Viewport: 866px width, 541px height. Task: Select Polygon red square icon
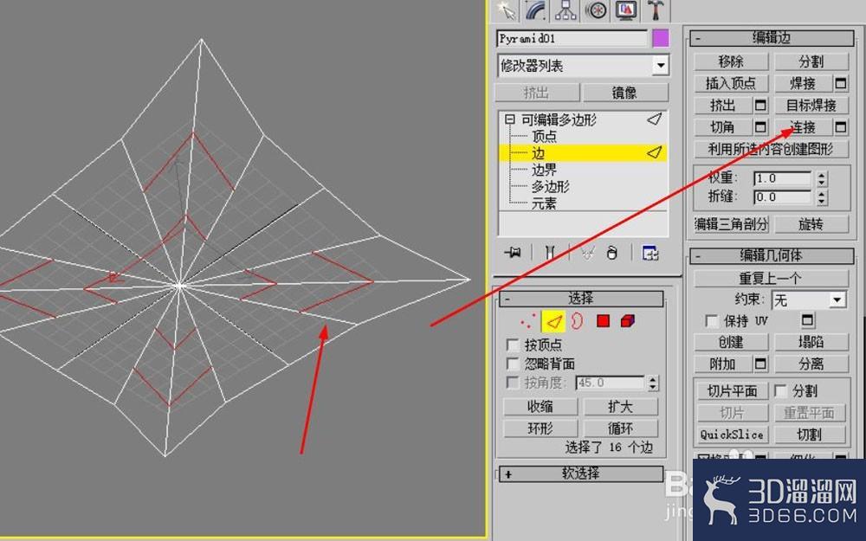coord(603,321)
